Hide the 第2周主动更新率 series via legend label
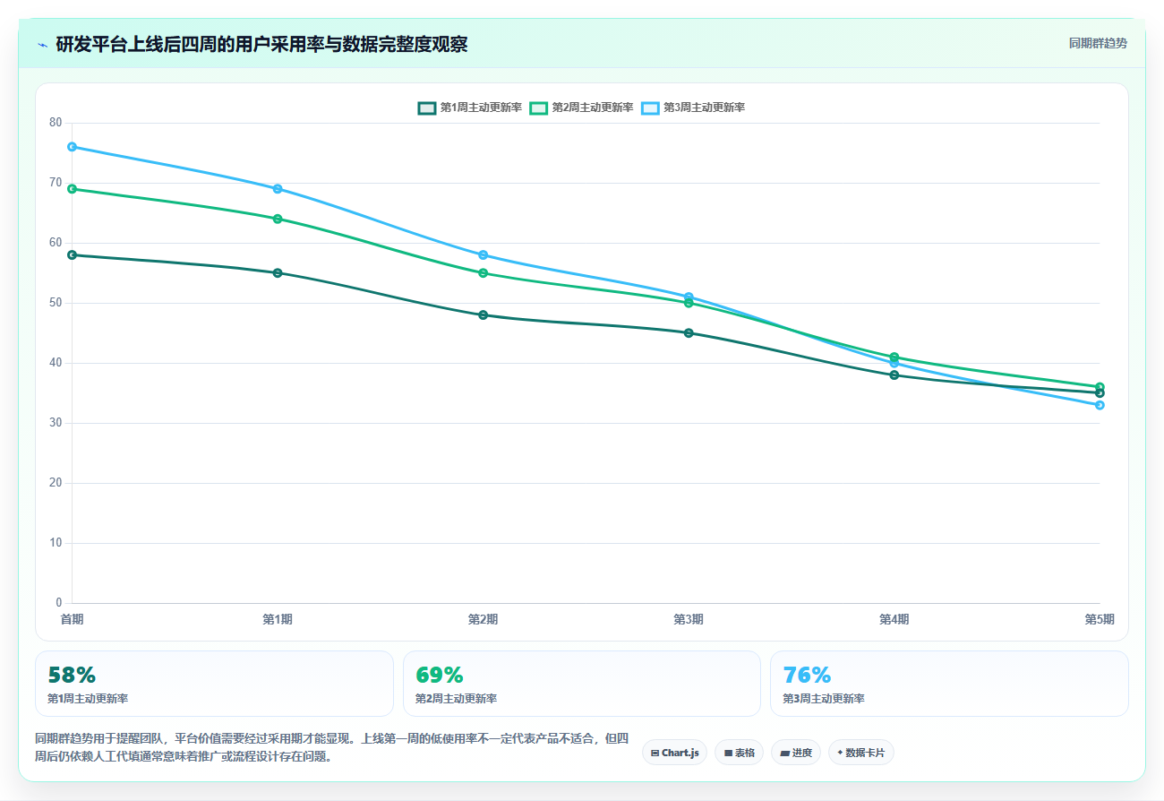The image size is (1164, 801). pos(593,108)
